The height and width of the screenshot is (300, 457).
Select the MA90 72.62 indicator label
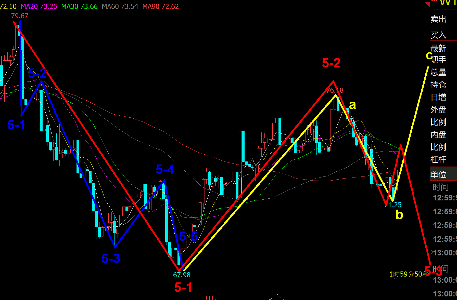[160, 7]
